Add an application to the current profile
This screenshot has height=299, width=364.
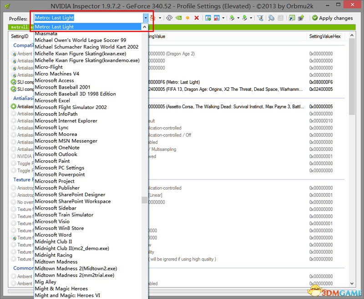tap(208, 18)
